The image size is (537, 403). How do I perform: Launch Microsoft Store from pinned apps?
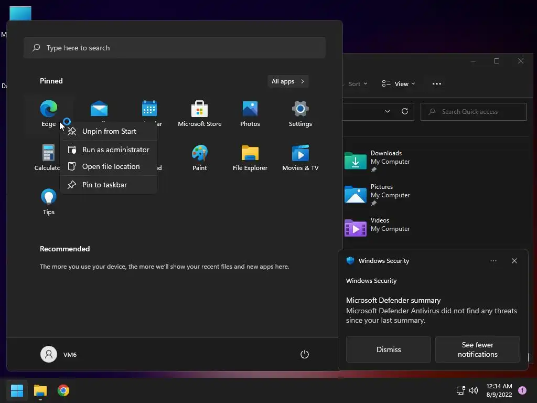tap(200, 113)
